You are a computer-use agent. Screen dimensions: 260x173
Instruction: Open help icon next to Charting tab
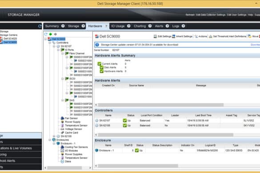click(150, 26)
